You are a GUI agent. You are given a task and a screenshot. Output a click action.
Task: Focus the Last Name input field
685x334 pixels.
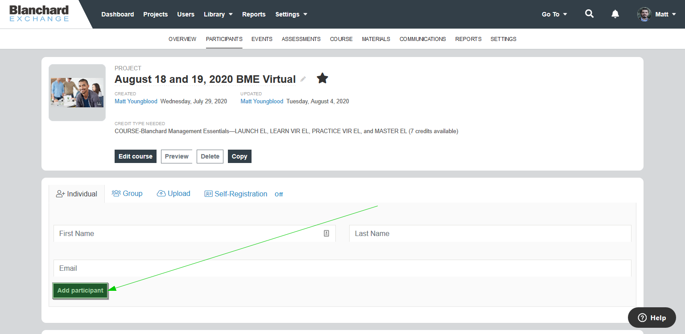[490, 233]
